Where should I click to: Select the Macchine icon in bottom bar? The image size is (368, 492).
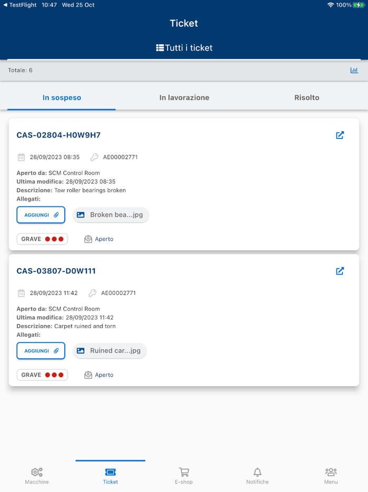[36, 475]
